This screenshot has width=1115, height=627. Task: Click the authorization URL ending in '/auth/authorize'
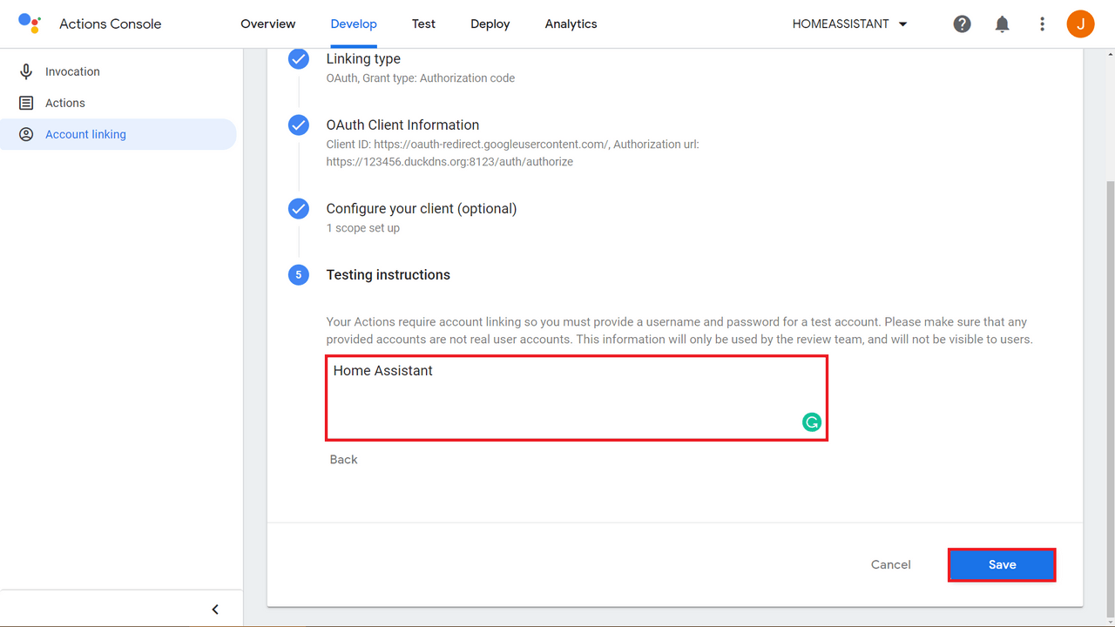(449, 162)
